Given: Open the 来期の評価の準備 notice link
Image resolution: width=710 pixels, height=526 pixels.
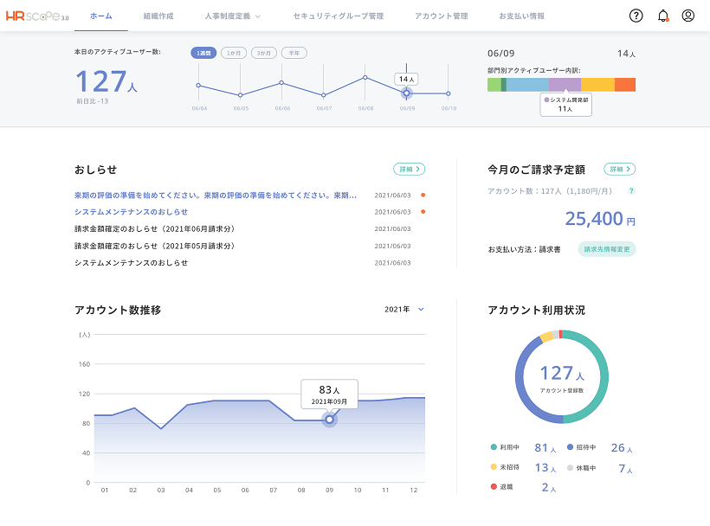Looking at the screenshot, I should point(216,195).
